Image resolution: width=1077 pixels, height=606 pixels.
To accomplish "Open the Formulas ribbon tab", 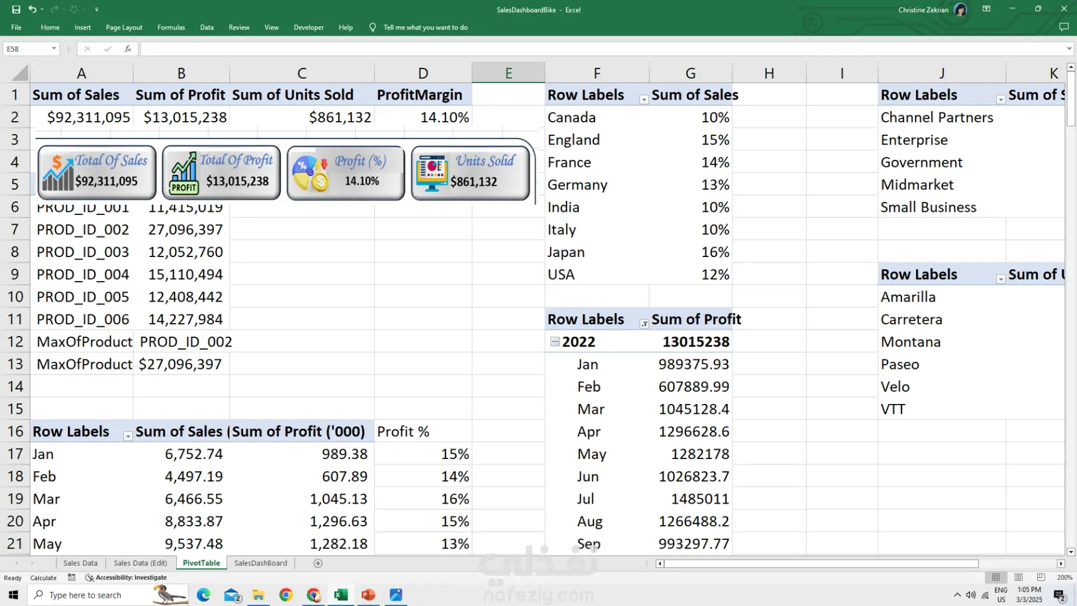I will point(171,27).
